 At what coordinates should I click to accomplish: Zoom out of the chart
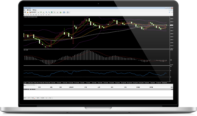(49, 12)
